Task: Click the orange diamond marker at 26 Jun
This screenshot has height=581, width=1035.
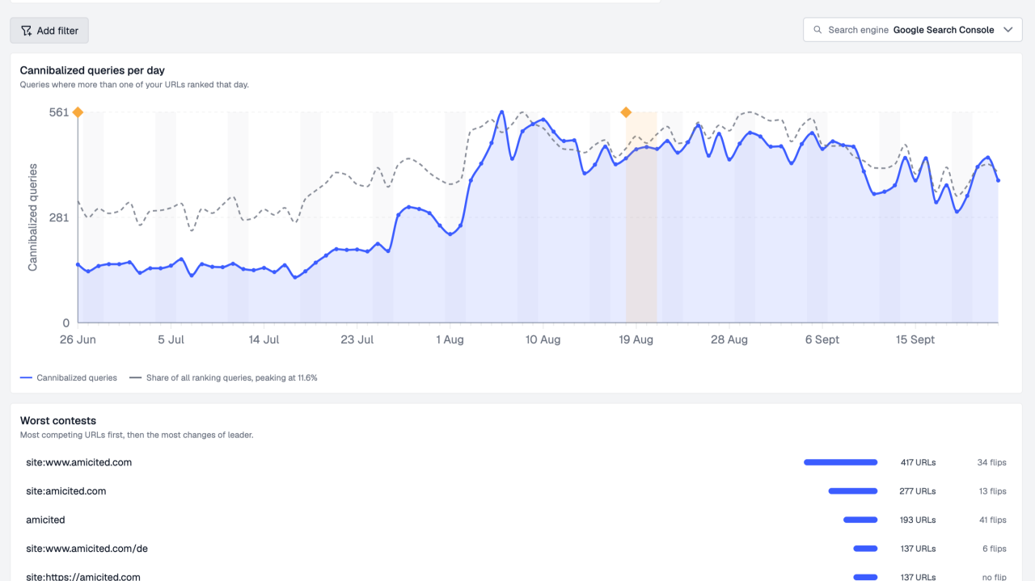Action: coord(78,112)
